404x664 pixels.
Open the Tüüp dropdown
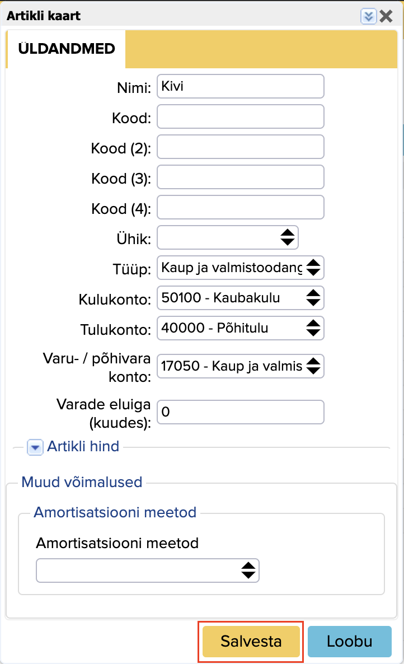click(x=241, y=268)
